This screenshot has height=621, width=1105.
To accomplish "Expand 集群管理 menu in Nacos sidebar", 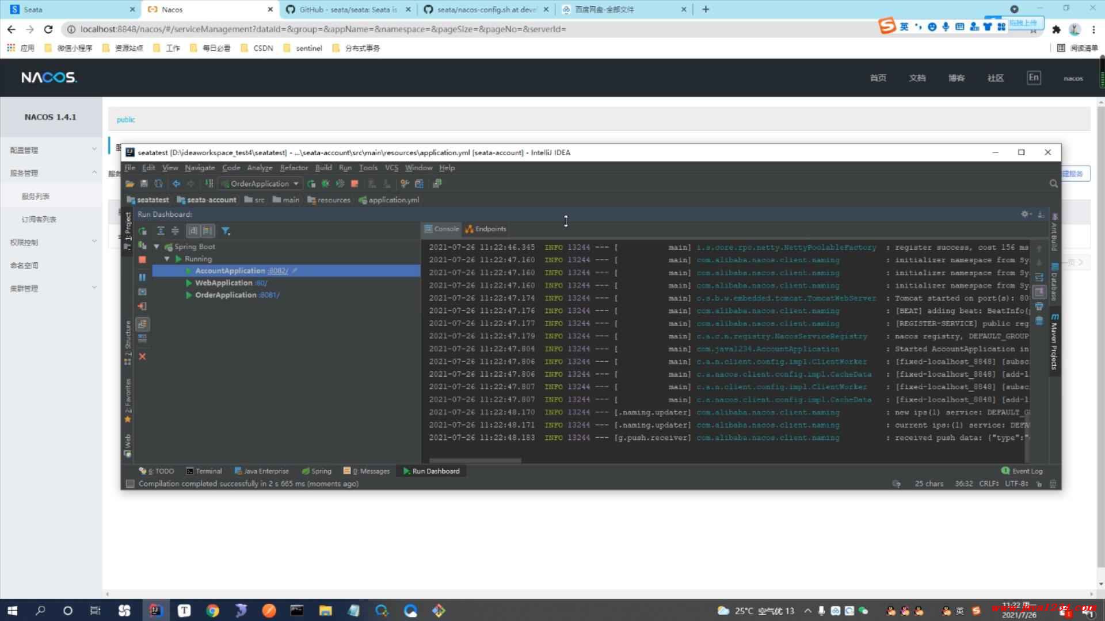I will (x=52, y=288).
